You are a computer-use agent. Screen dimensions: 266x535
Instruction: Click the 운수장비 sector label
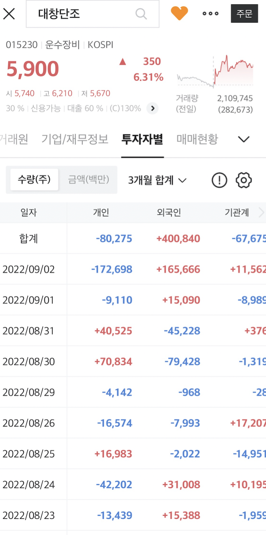[62, 45]
